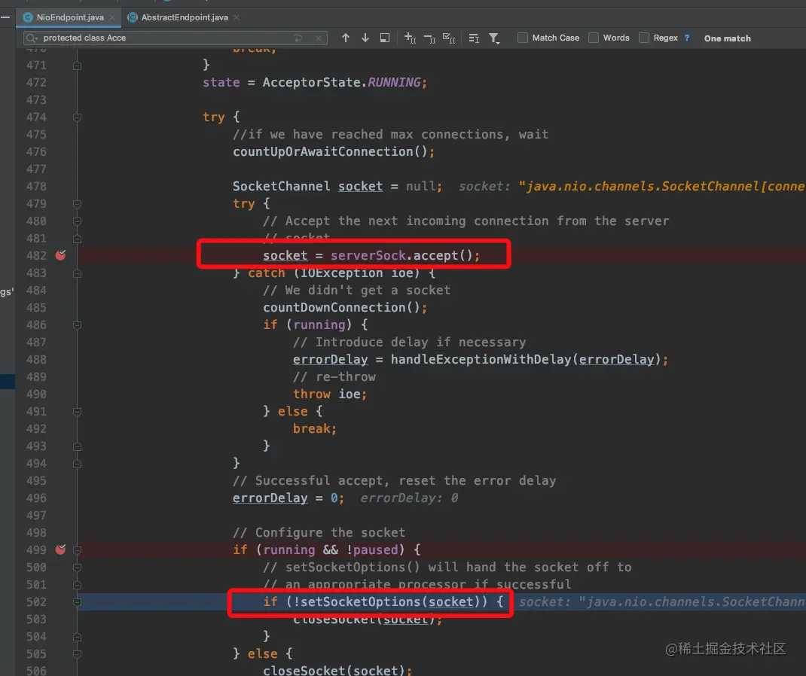
Task: Click line number 488 in gutter
Action: click(36, 359)
